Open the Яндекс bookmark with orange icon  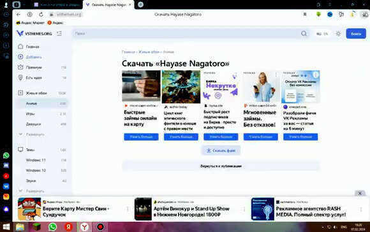56,23
